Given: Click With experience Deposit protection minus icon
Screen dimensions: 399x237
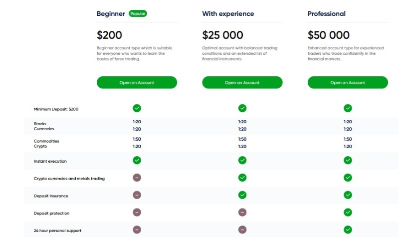Looking at the screenshot, I should (x=242, y=213).
